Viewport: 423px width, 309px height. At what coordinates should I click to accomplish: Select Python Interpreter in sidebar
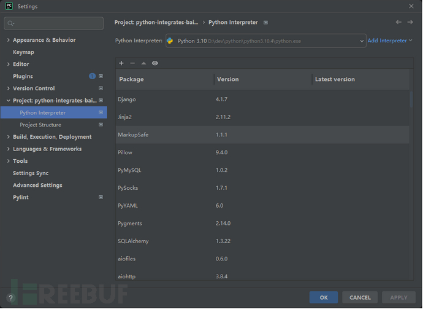pyautogui.click(x=54, y=112)
